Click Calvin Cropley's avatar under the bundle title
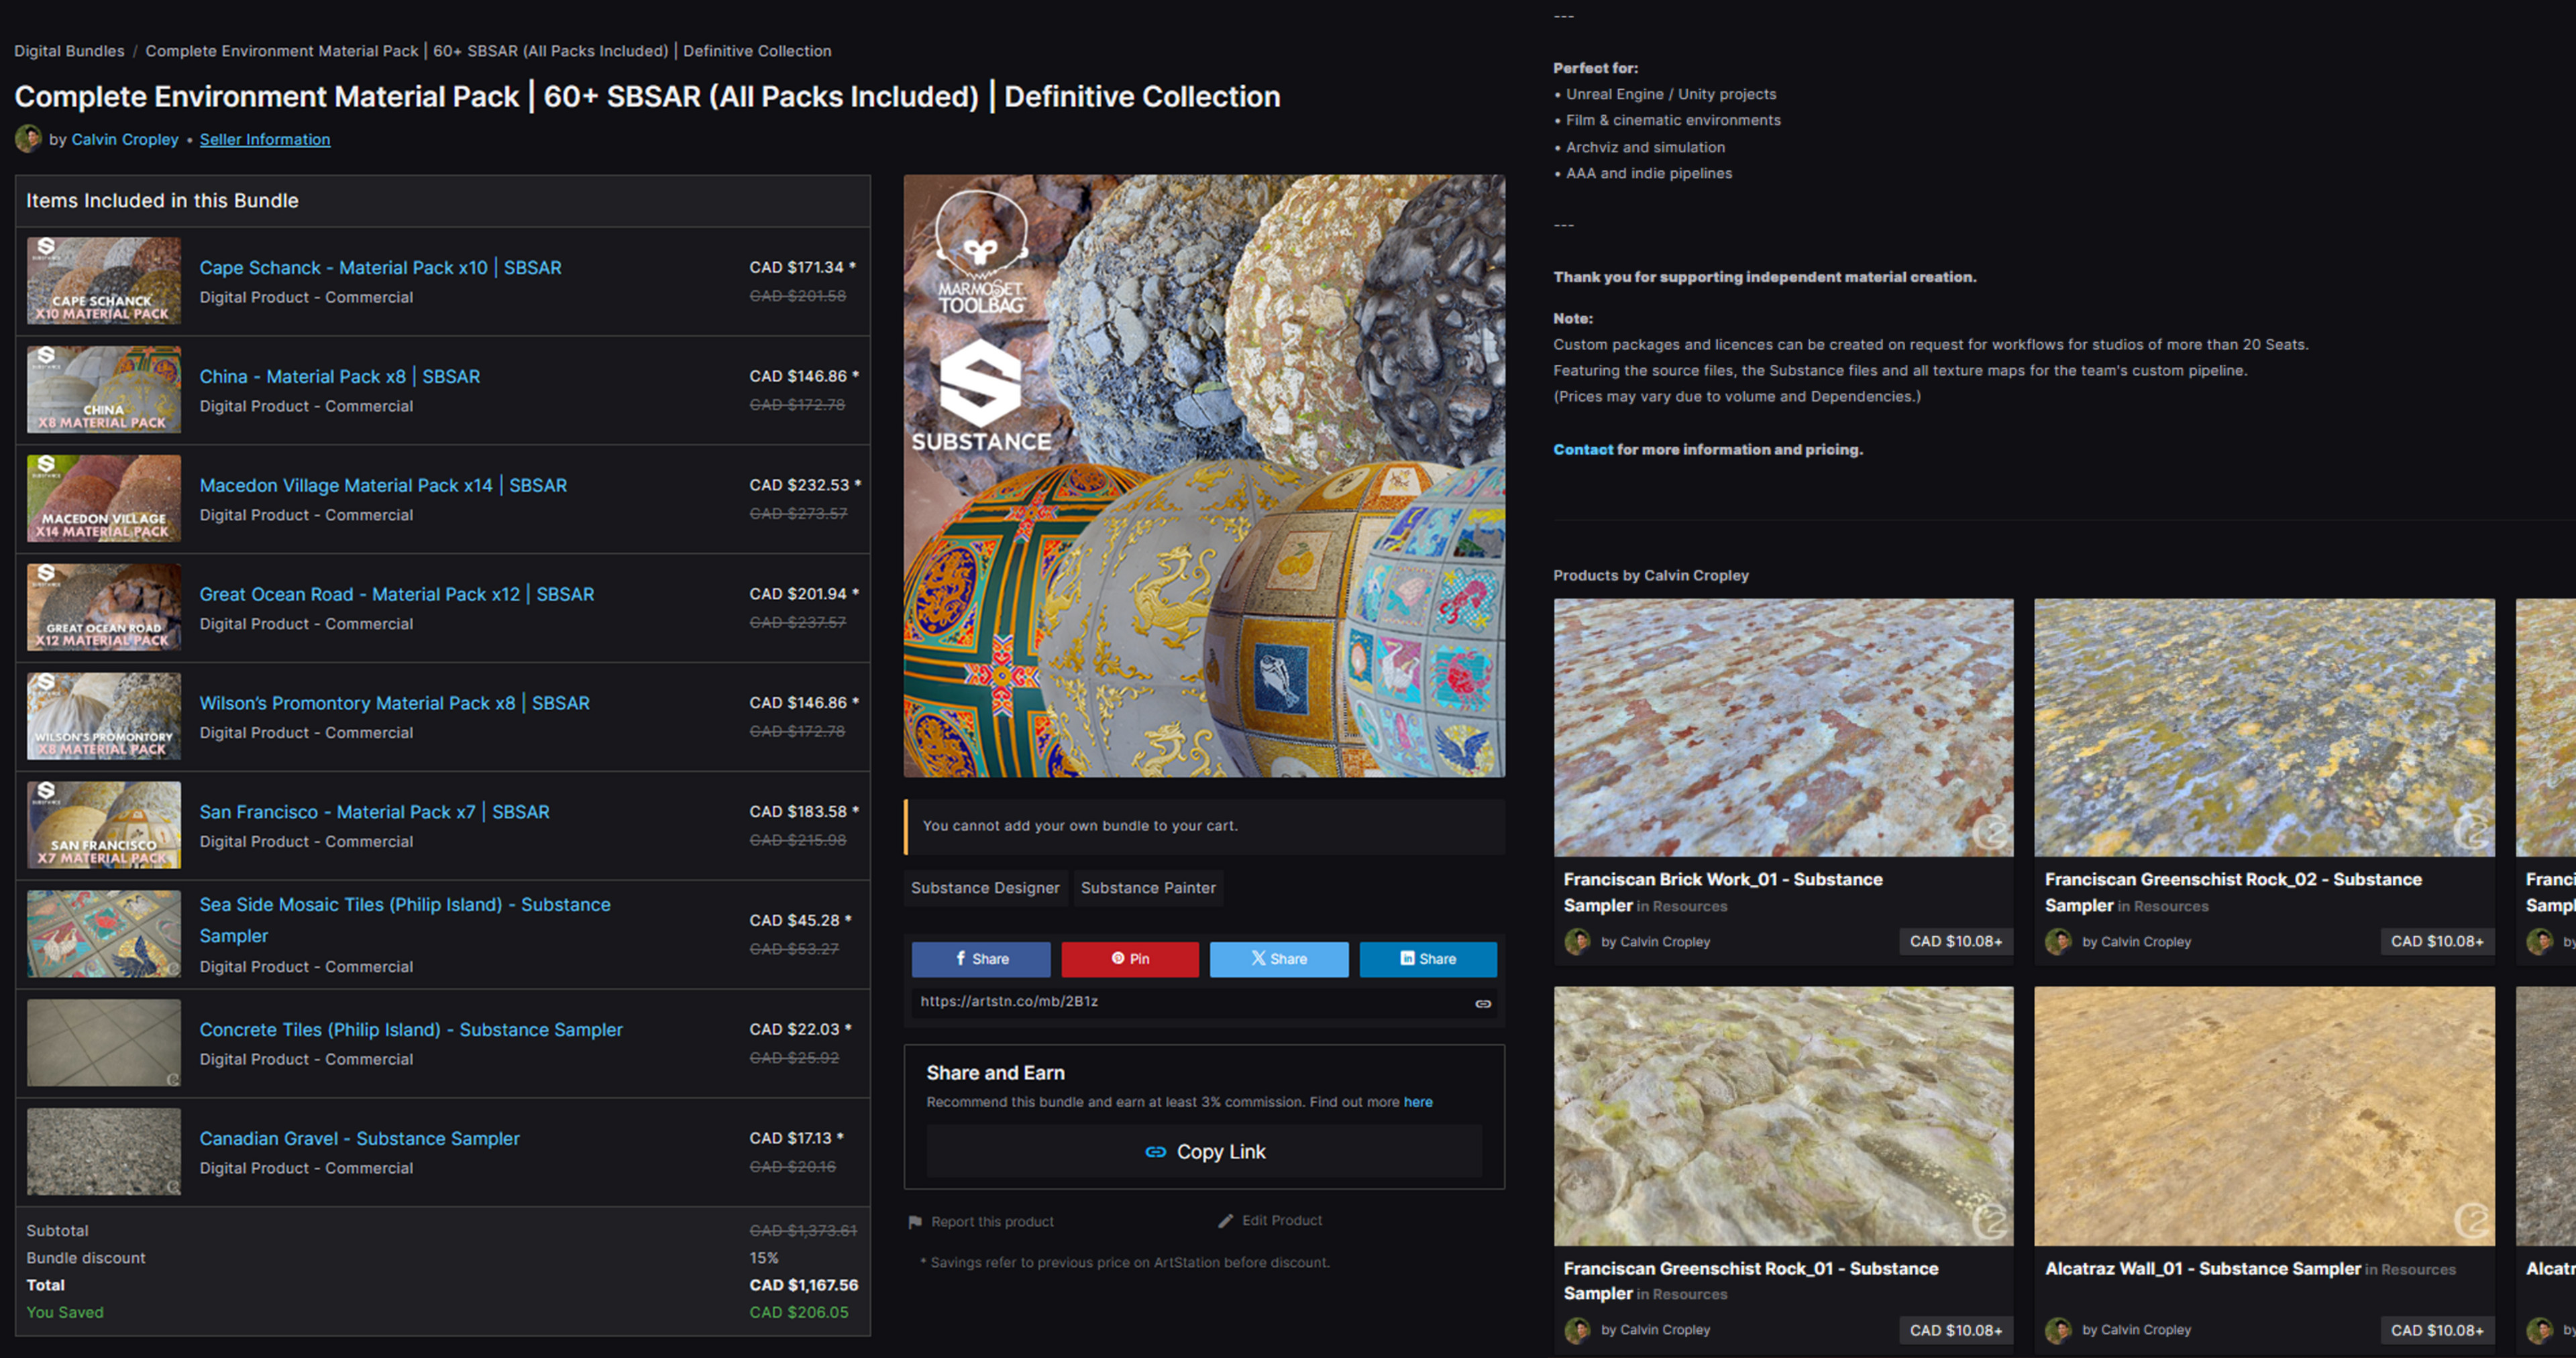 (x=28, y=139)
